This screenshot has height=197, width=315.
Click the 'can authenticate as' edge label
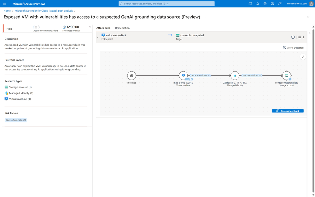point(200,75)
